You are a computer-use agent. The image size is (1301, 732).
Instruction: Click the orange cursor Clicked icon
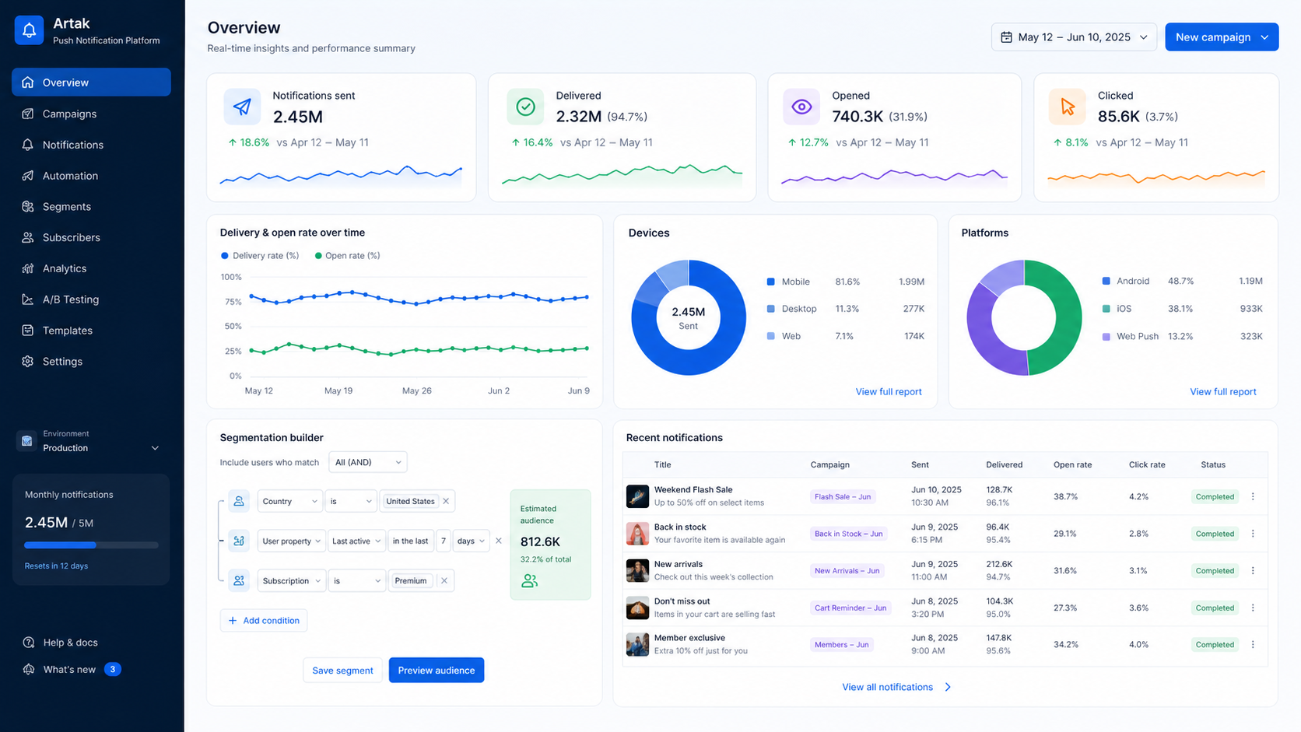pyautogui.click(x=1067, y=107)
